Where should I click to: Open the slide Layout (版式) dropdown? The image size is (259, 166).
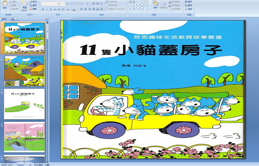[34, 1]
